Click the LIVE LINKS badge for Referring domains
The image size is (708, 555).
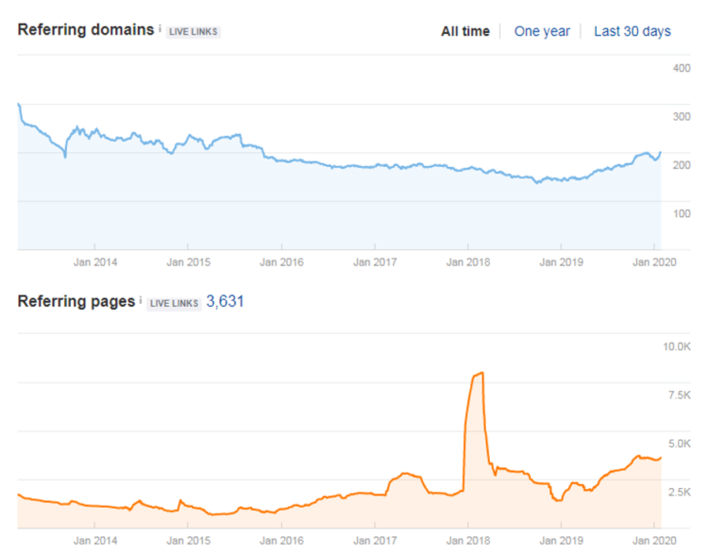coord(194,31)
